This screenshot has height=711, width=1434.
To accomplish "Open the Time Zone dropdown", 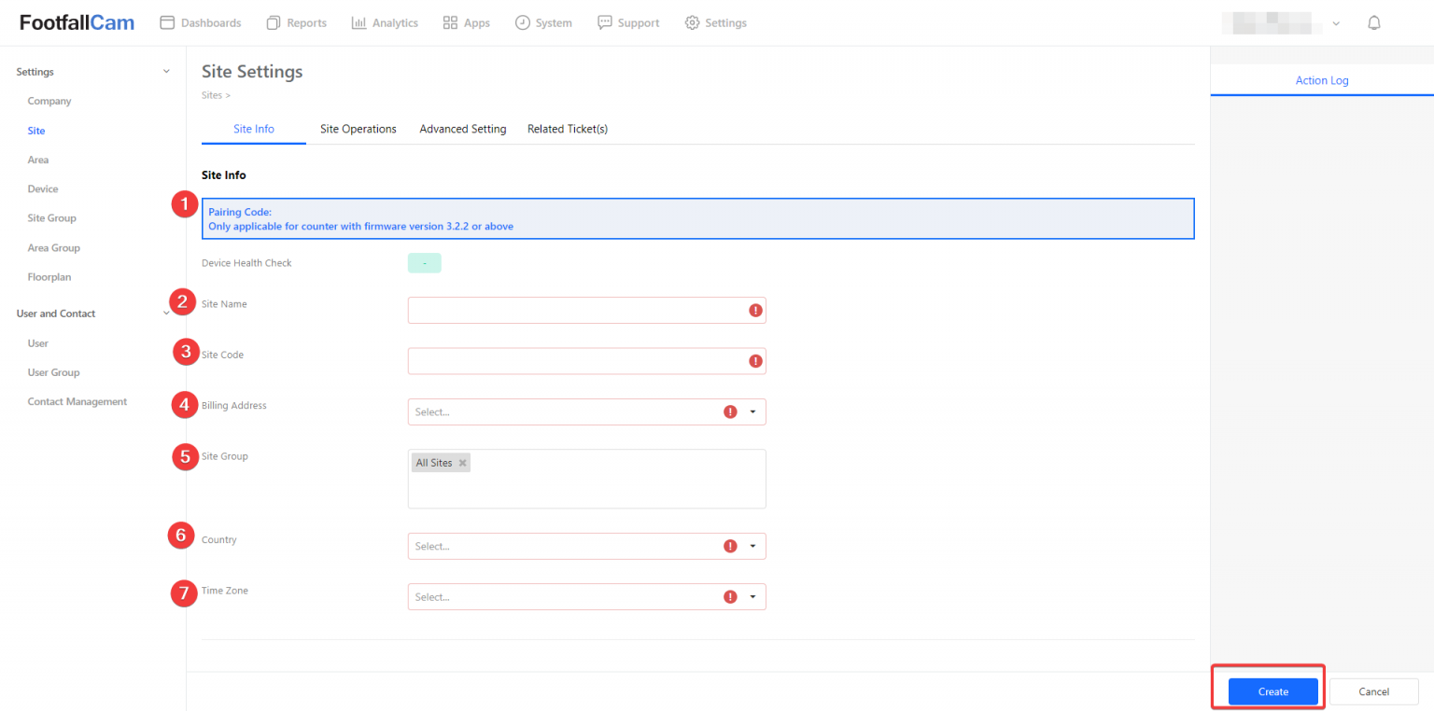I will click(x=752, y=596).
